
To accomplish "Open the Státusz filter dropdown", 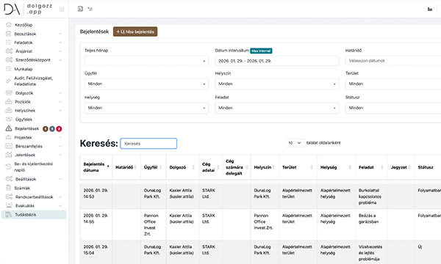I will tap(393, 108).
